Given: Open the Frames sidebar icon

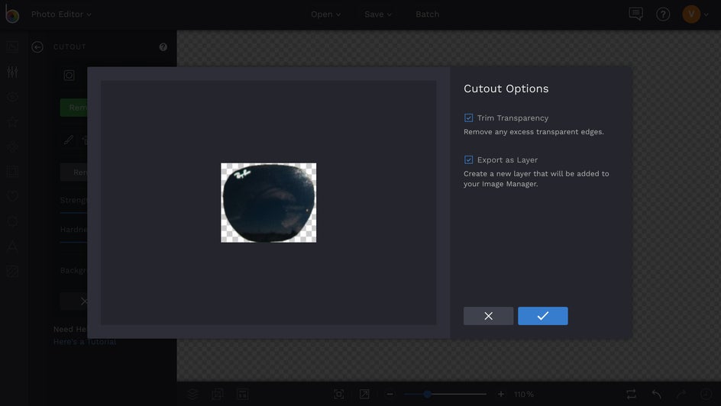Looking at the screenshot, I should 12,172.
